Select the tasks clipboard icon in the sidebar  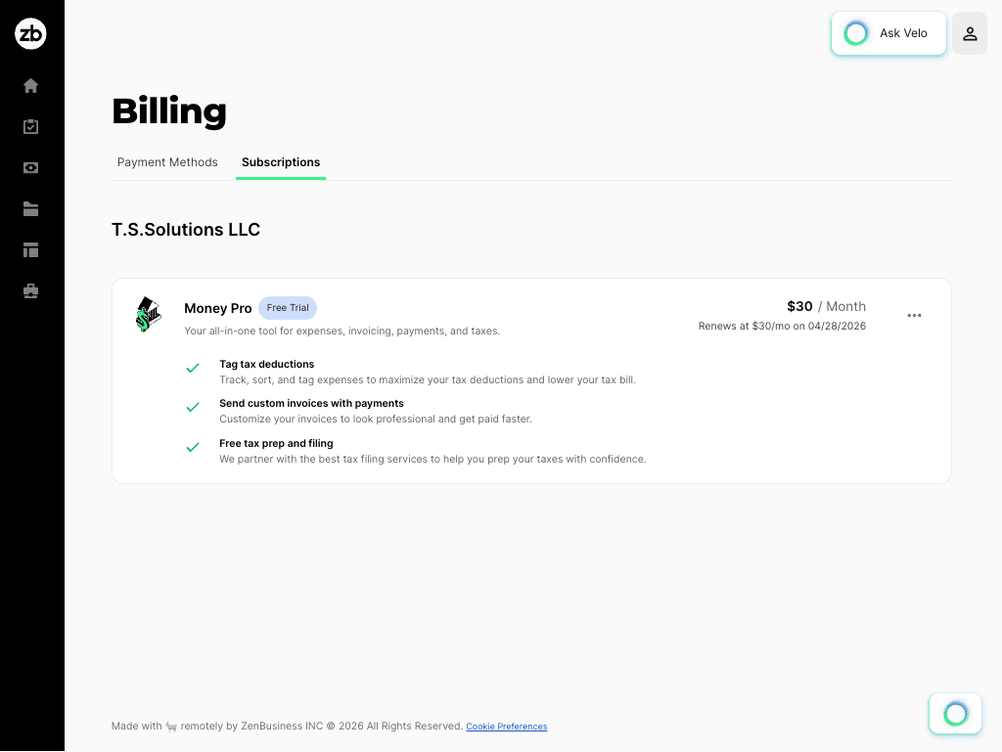tap(30, 126)
